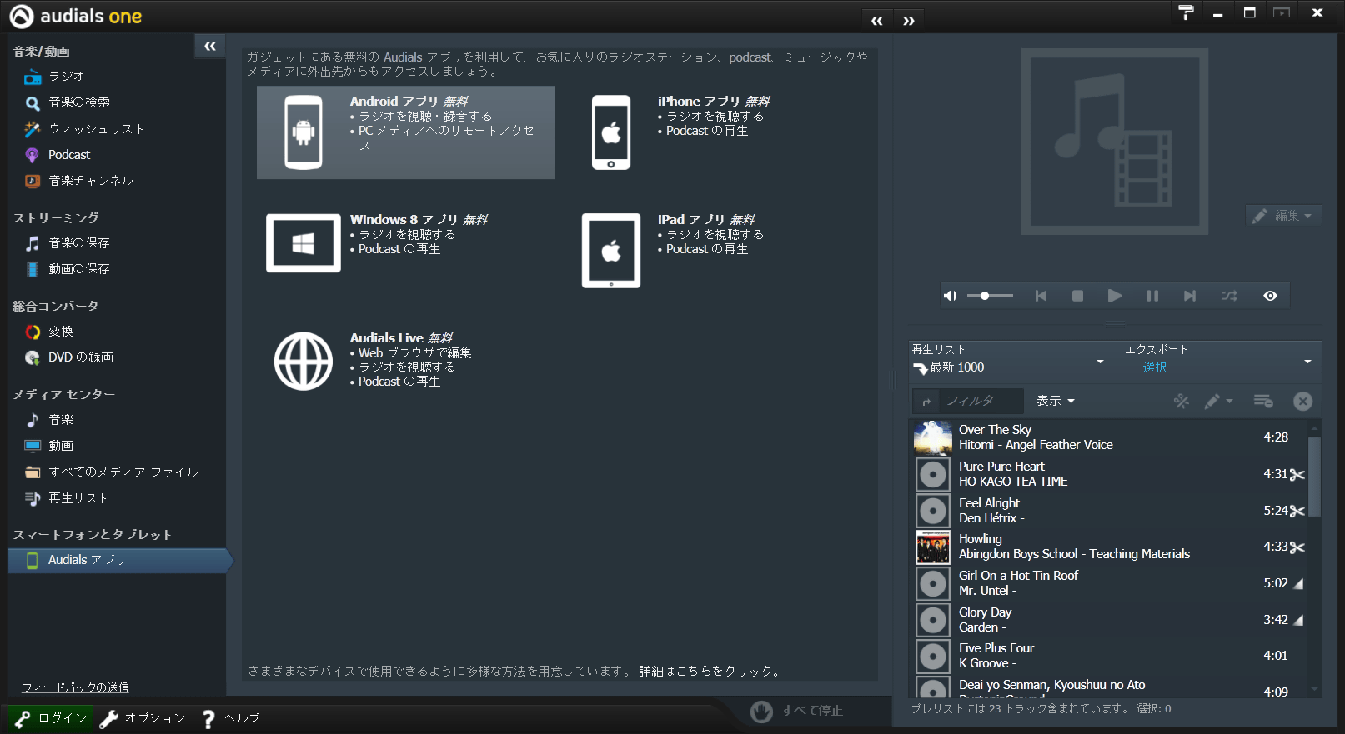
Task: Click ログイン button at bottom
Action: tap(51, 718)
